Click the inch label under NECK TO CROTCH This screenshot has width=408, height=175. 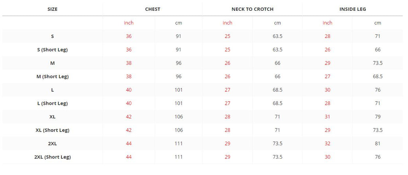point(228,23)
